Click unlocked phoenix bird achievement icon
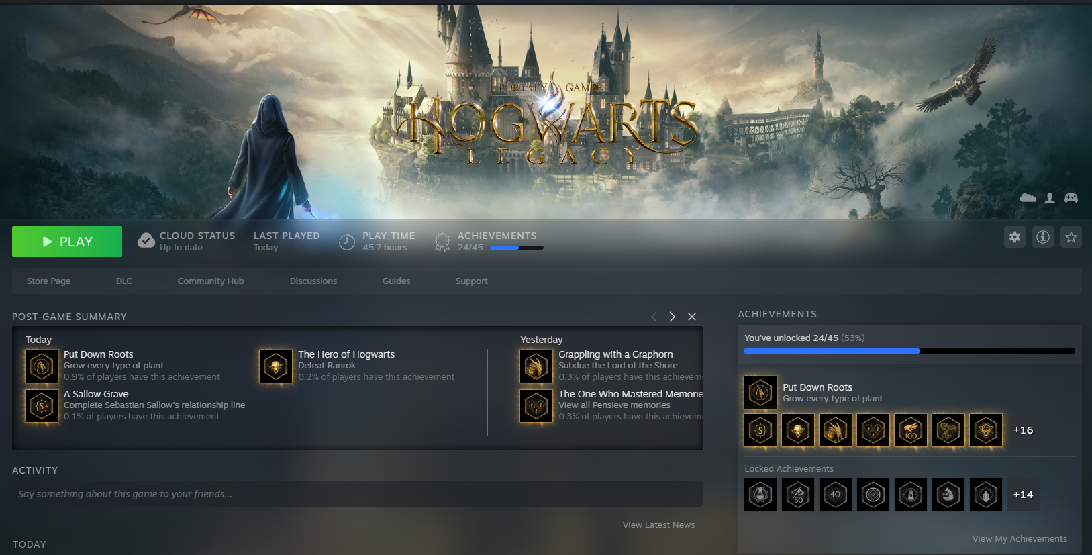Viewport: 1092px width, 555px height. (948, 430)
